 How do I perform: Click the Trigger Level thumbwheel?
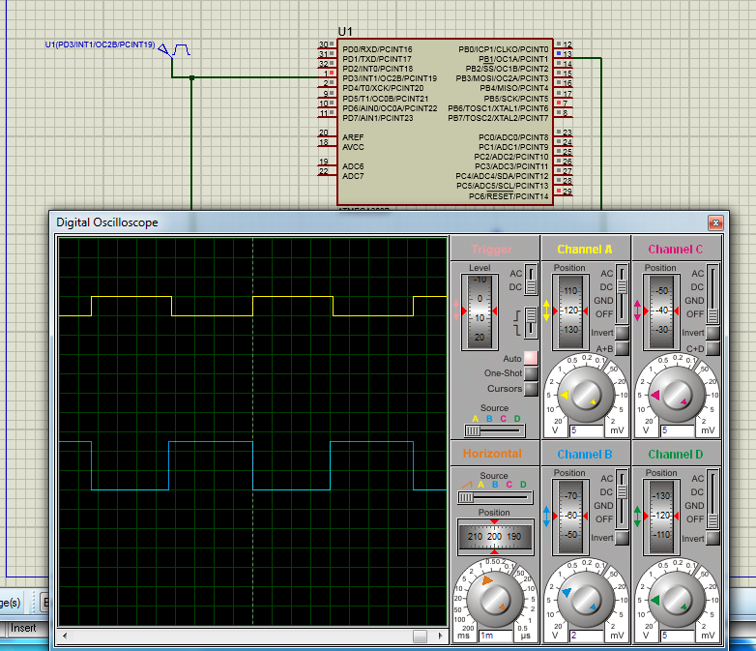[480, 311]
